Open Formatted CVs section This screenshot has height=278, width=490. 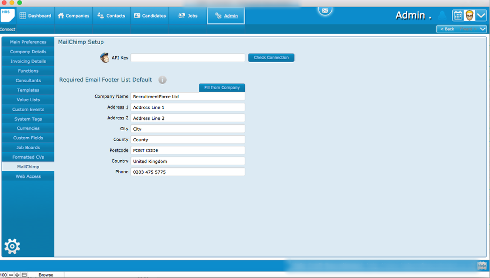(28, 157)
